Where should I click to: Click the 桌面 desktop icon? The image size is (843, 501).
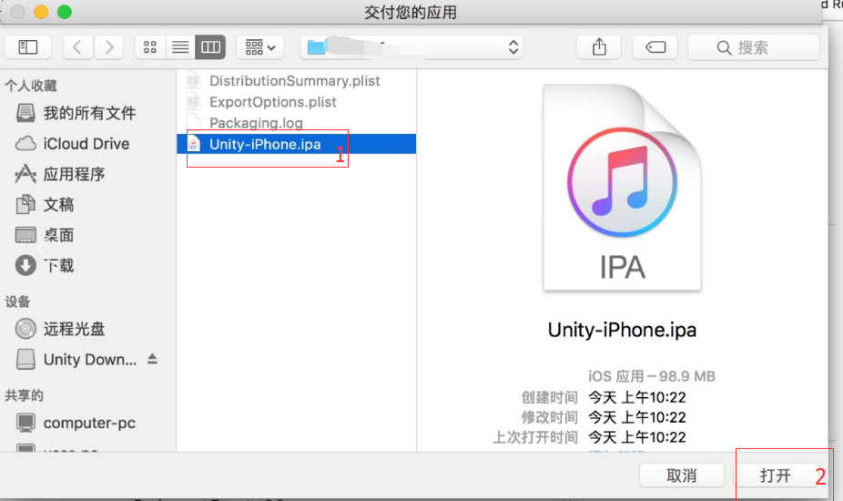(x=25, y=235)
